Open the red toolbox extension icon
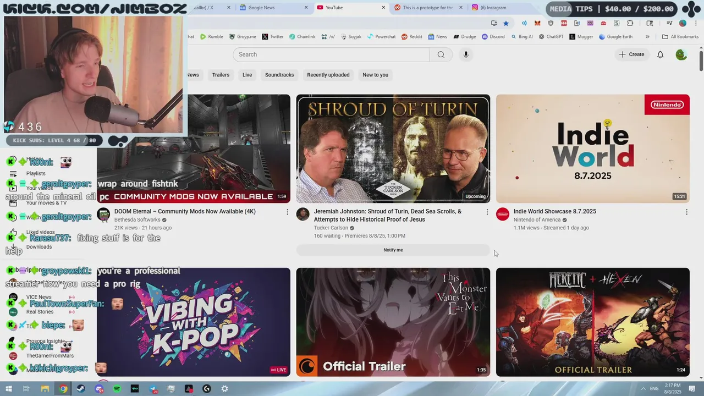Screen dimensions: 704x396 point(603,23)
